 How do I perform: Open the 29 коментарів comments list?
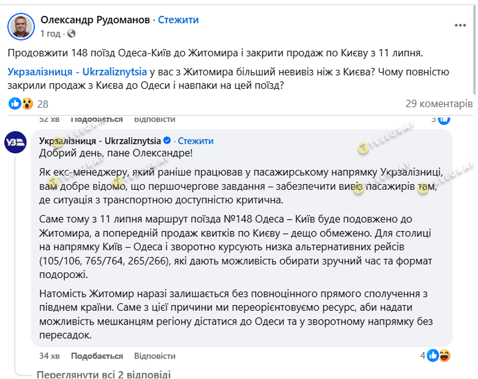[x=439, y=104]
